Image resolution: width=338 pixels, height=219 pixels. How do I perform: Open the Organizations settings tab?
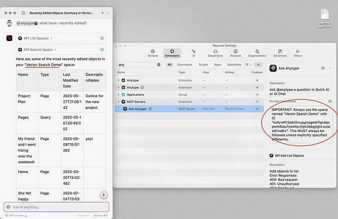pos(257,53)
